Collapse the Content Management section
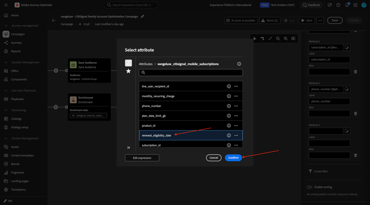370x205 pixels. 5,138
